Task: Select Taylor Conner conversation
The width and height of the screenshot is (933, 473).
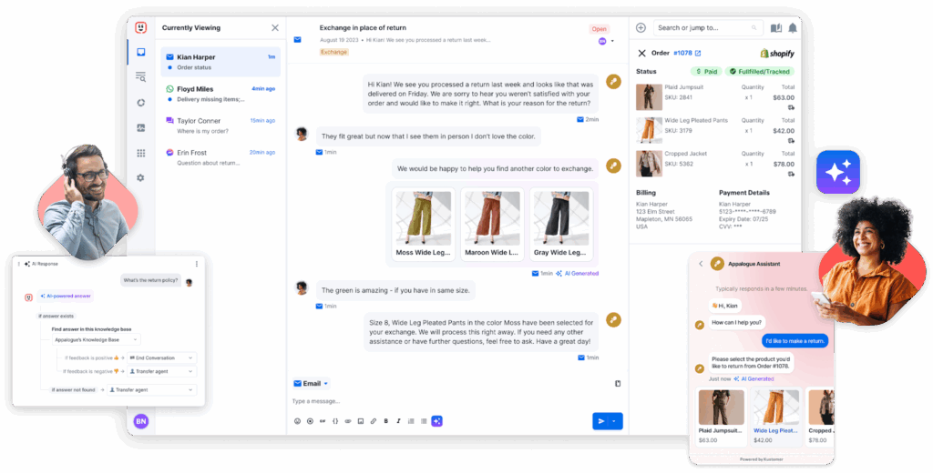Action: pos(219,126)
